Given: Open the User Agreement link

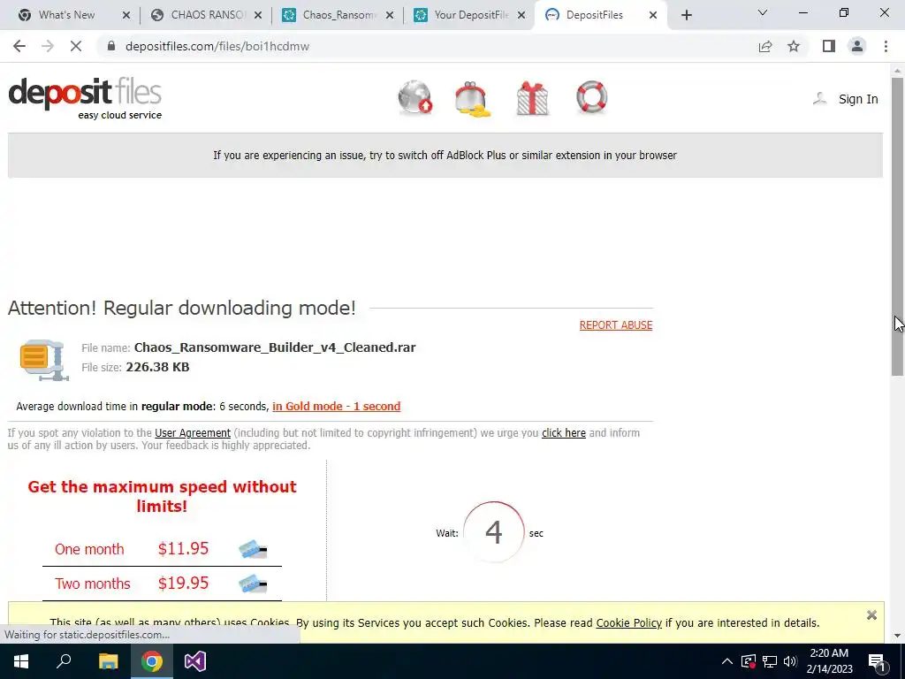Looking at the screenshot, I should [x=193, y=433].
